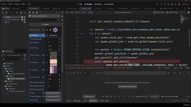Switch to the Debugger bottom panel
Screen dimensions: 191x107
77,100
